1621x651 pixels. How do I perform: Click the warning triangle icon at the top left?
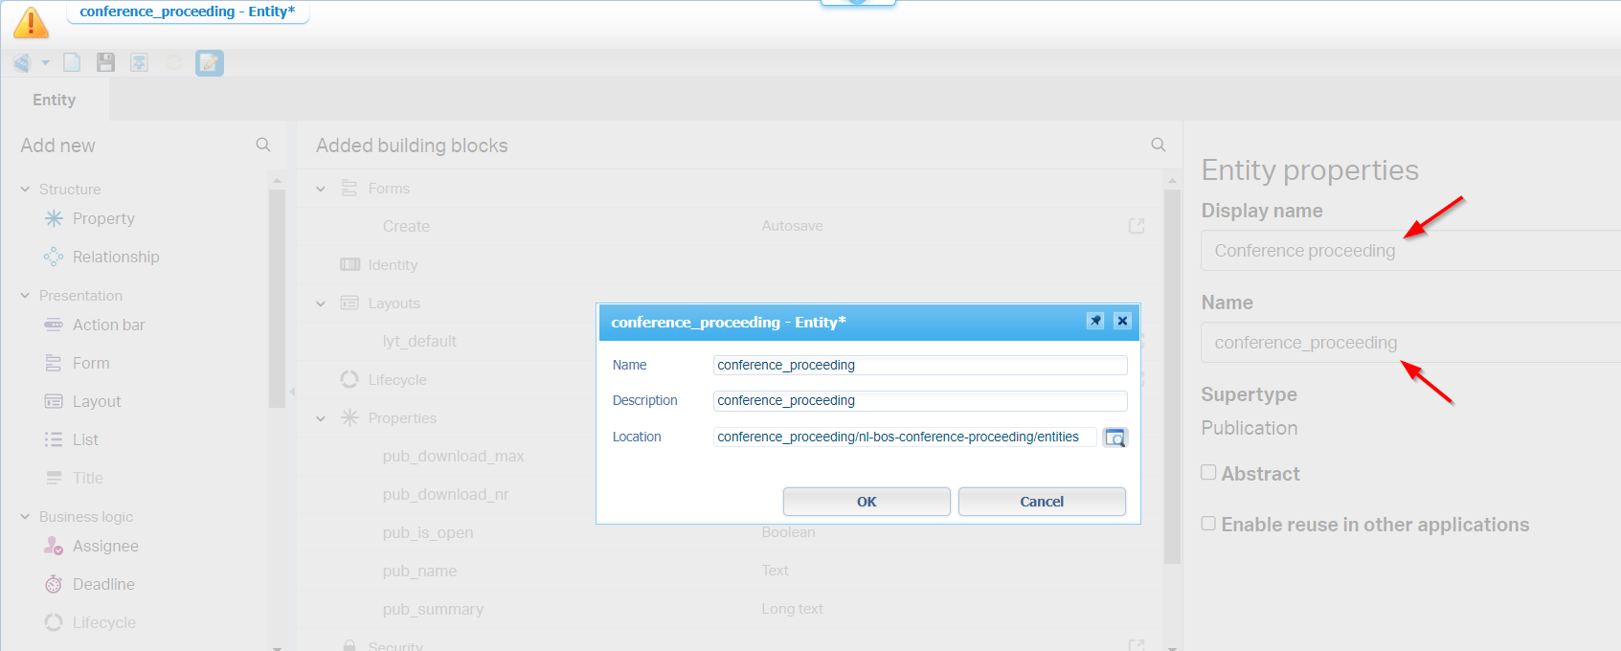[x=31, y=23]
